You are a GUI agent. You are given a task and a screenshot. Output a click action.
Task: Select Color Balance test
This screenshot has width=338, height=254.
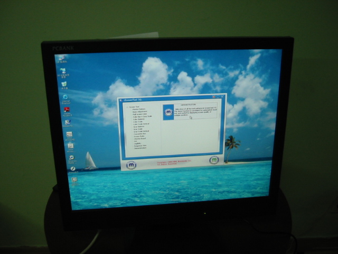pyautogui.click(x=138, y=119)
